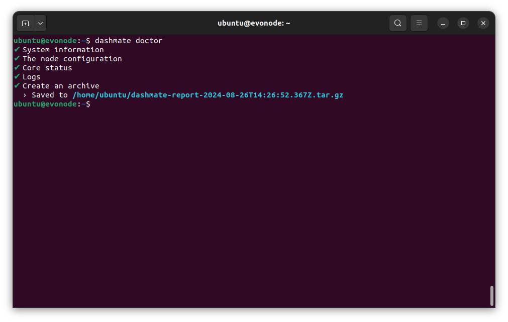Image resolution: width=508 pixels, height=322 pixels.
Task: Open the terminal search tool
Action: [397, 23]
